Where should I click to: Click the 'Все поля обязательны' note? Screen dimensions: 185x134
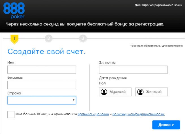pyautogui.click(x=157, y=46)
